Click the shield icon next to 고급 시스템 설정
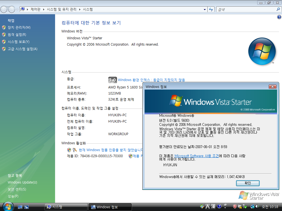Screen dimensions: 282x211 pyautogui.click(x=4, y=49)
